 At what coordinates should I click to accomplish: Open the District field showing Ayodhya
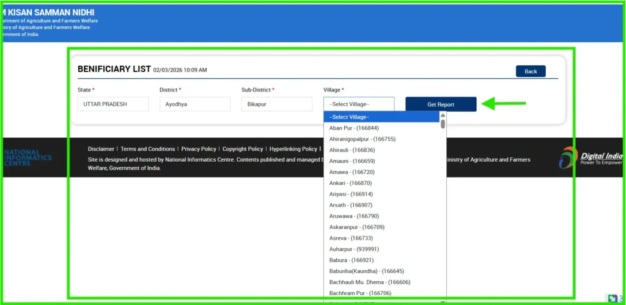[x=195, y=104]
